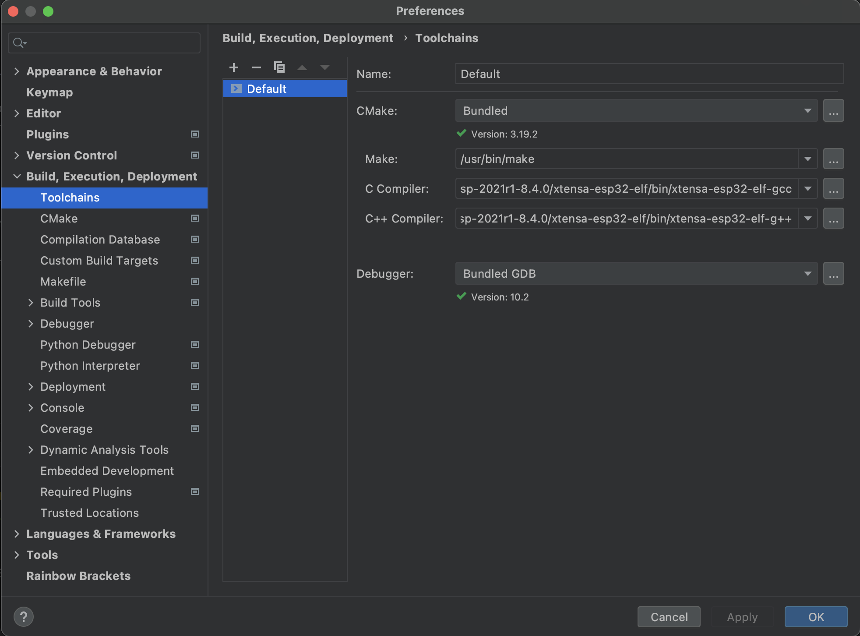
Task: Click the remove toolchain minus icon
Action: (257, 67)
